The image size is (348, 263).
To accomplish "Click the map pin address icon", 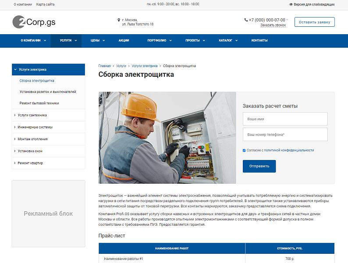I will (119, 20).
